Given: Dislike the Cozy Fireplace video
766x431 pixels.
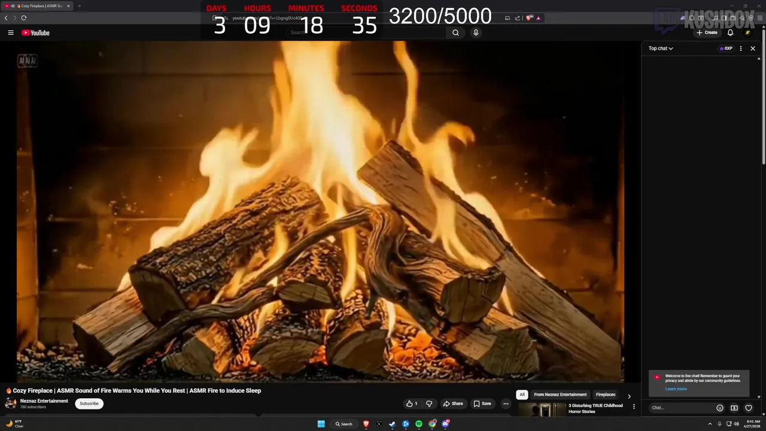Looking at the screenshot, I should [x=429, y=403].
